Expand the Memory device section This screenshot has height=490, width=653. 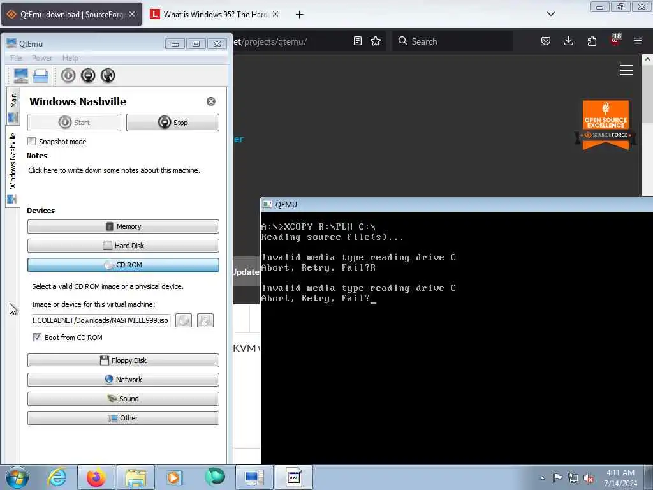point(123,226)
